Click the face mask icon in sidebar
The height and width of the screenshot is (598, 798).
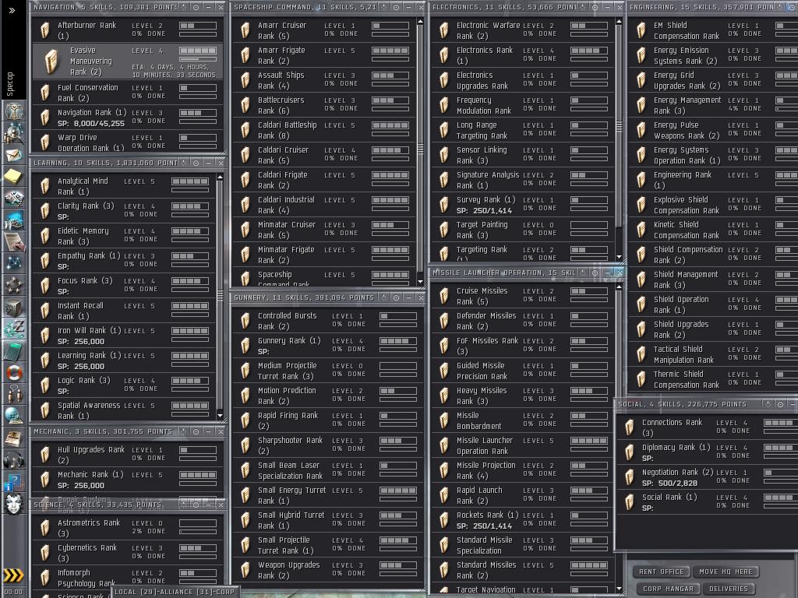(14, 504)
